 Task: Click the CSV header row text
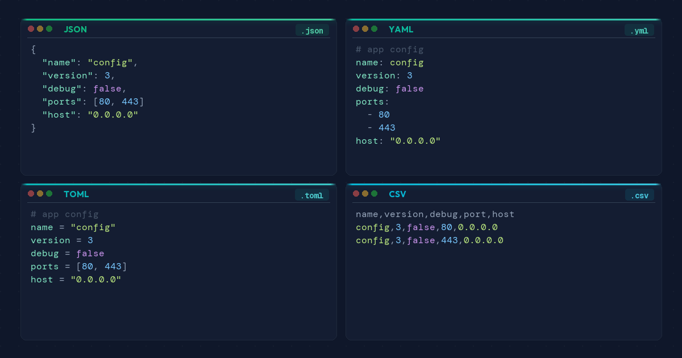pos(435,214)
